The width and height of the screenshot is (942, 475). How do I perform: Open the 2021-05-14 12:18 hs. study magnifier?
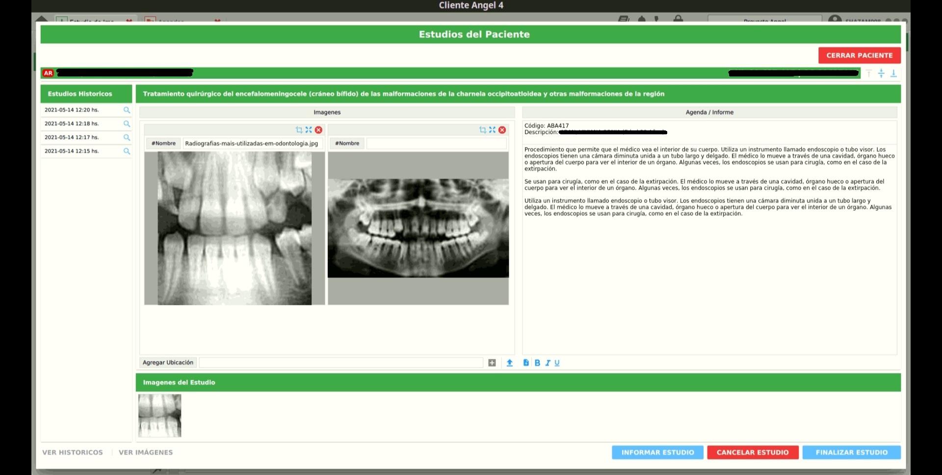point(127,124)
